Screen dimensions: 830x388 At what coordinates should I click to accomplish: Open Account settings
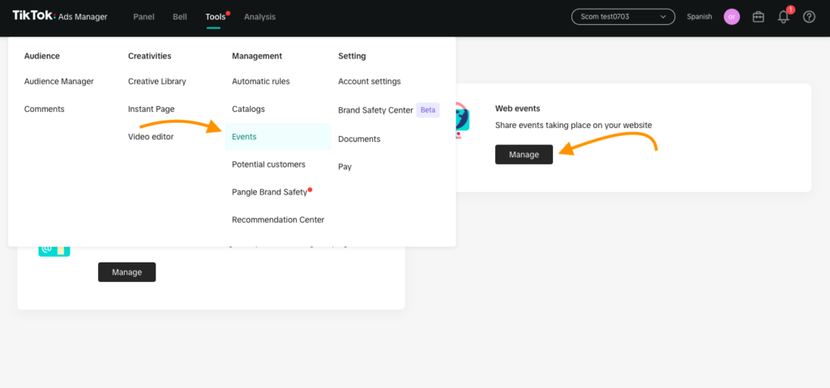pos(370,82)
